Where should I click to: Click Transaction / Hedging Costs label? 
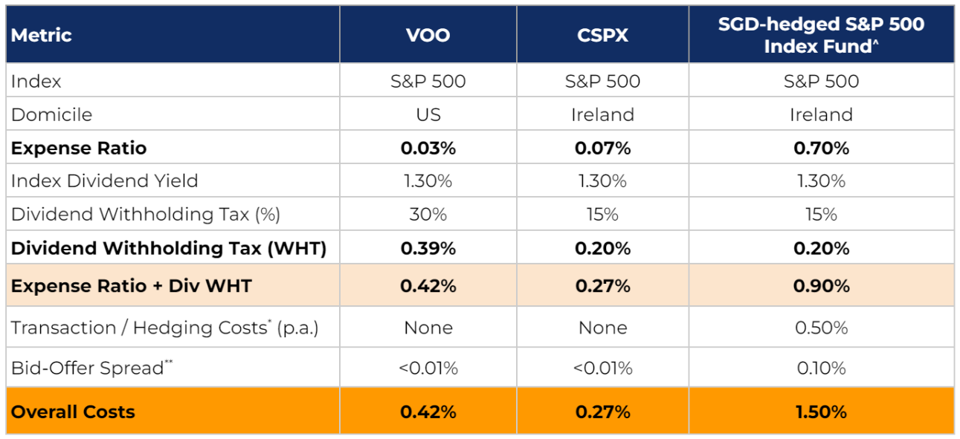point(164,328)
